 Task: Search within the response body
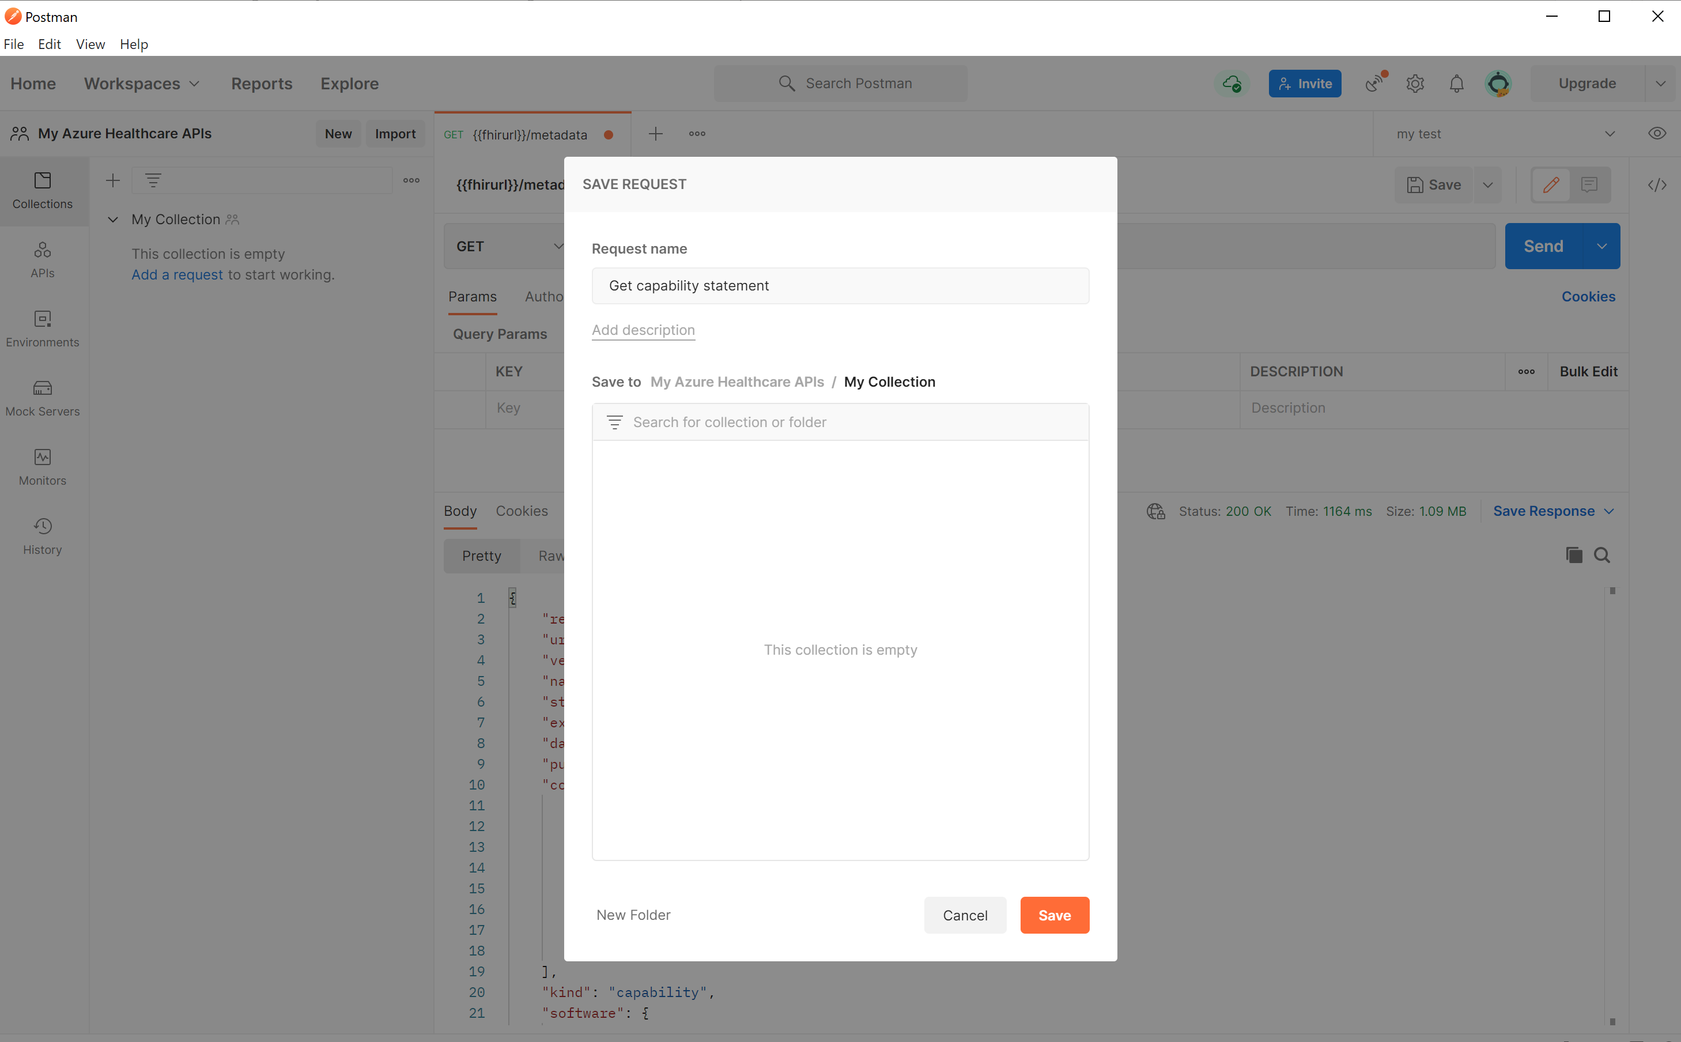coord(1602,555)
